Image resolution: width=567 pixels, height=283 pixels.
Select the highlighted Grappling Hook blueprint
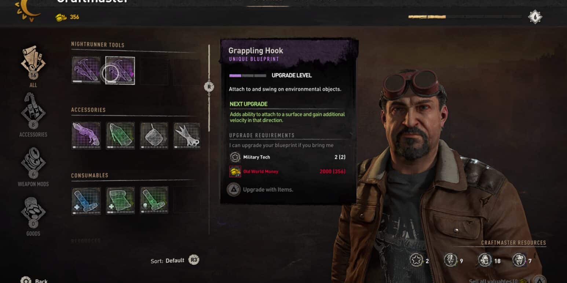[x=120, y=70]
